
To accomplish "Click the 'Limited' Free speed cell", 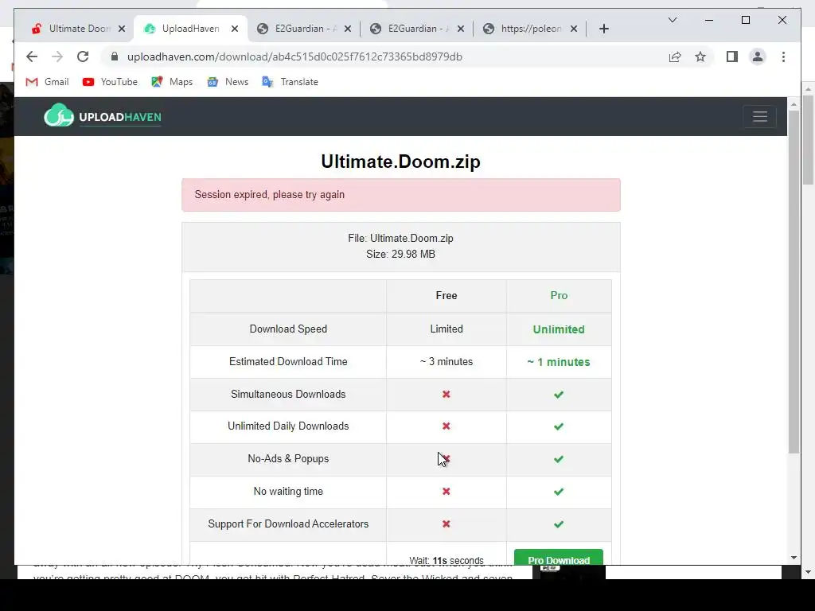I will [446, 329].
